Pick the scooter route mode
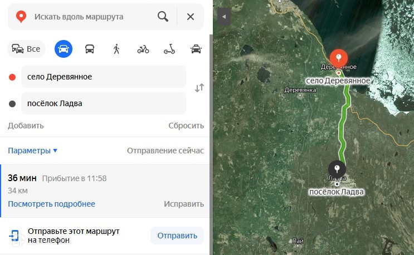Screen dimensions: 414x255 [169, 49]
